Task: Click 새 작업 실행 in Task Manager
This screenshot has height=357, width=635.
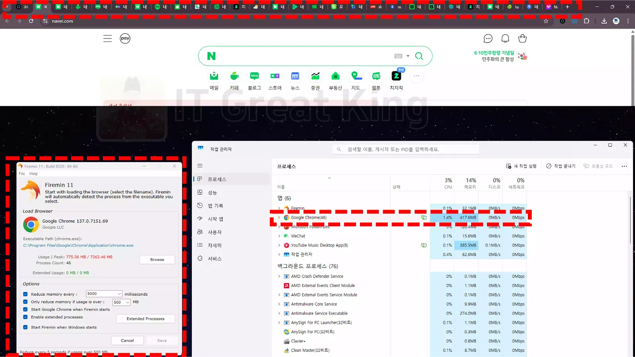Action: (521, 166)
